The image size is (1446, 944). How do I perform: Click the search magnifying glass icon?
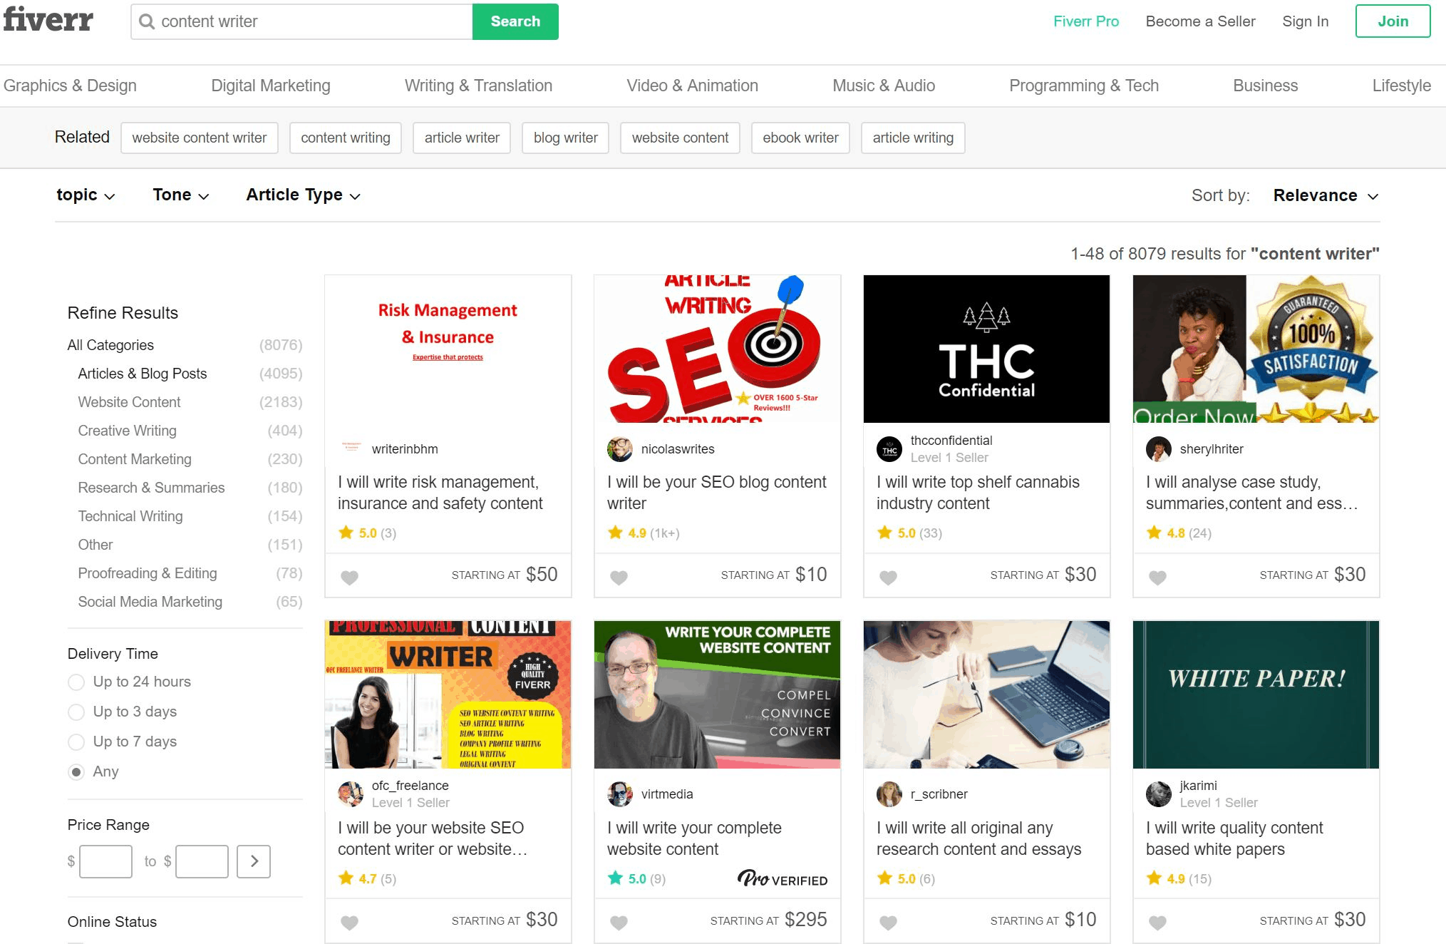pyautogui.click(x=149, y=20)
